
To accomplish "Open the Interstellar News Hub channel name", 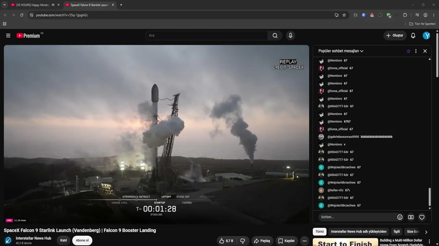I will (33, 238).
